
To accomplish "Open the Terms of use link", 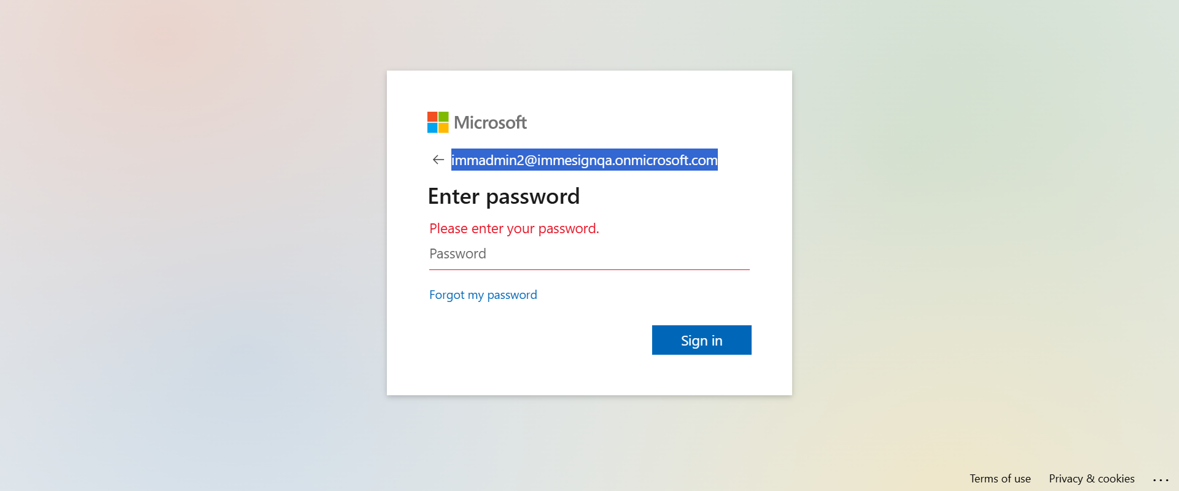I will 1000,479.
